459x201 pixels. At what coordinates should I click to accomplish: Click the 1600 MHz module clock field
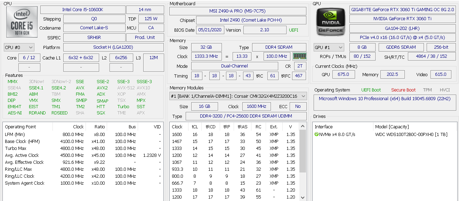tap(257, 106)
